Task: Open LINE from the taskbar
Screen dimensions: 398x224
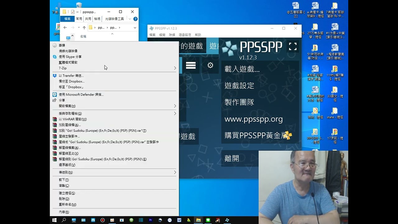Action: tap(208, 220)
